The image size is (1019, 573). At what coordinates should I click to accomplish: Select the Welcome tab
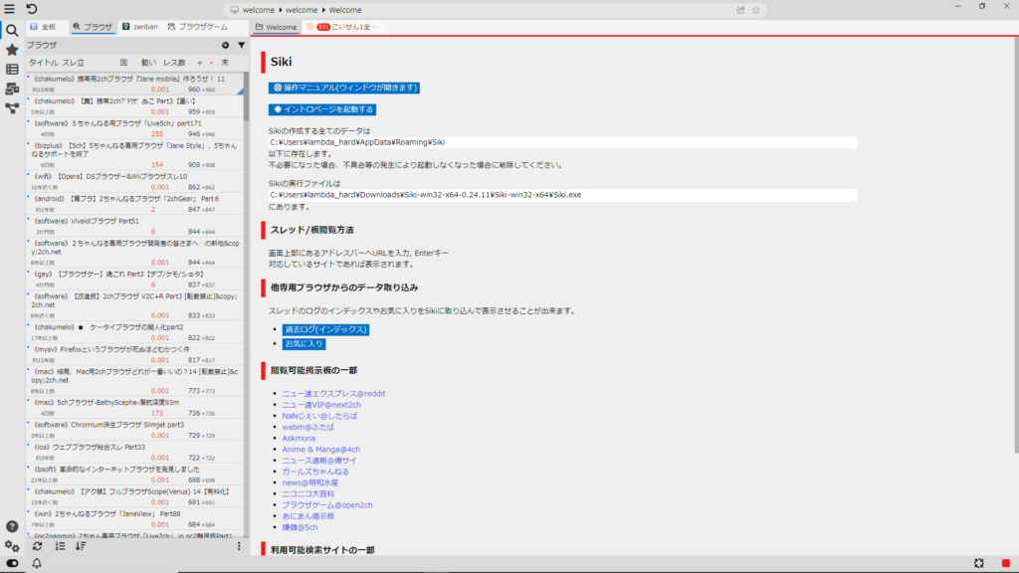click(277, 27)
